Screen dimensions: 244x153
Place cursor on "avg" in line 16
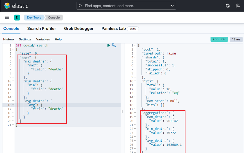[x=32, y=105]
